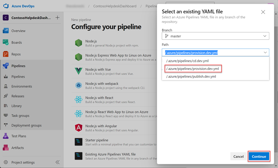Choose the Vue template icon

tap(79, 71)
